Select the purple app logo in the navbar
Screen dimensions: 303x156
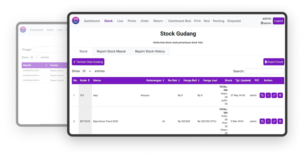point(76,21)
